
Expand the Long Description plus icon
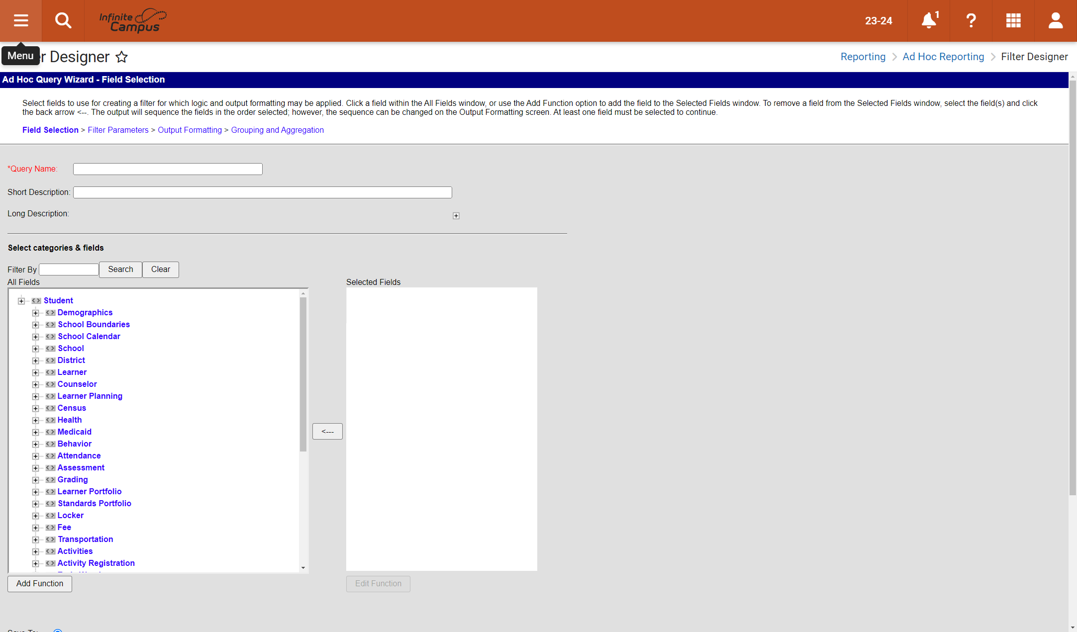tap(456, 216)
